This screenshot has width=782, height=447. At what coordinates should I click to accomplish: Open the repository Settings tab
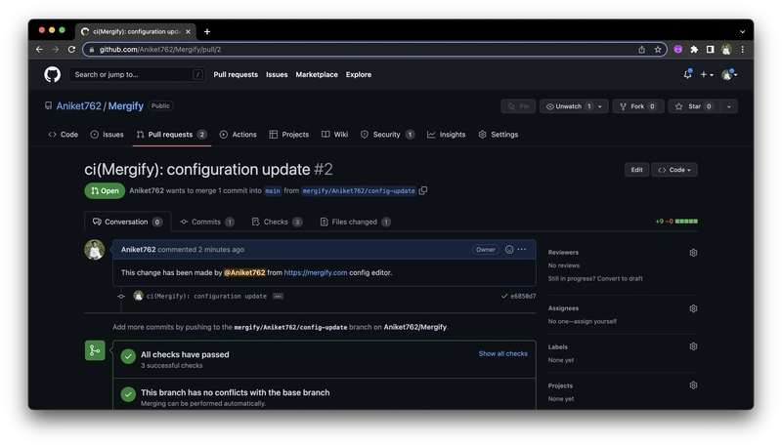tap(499, 135)
